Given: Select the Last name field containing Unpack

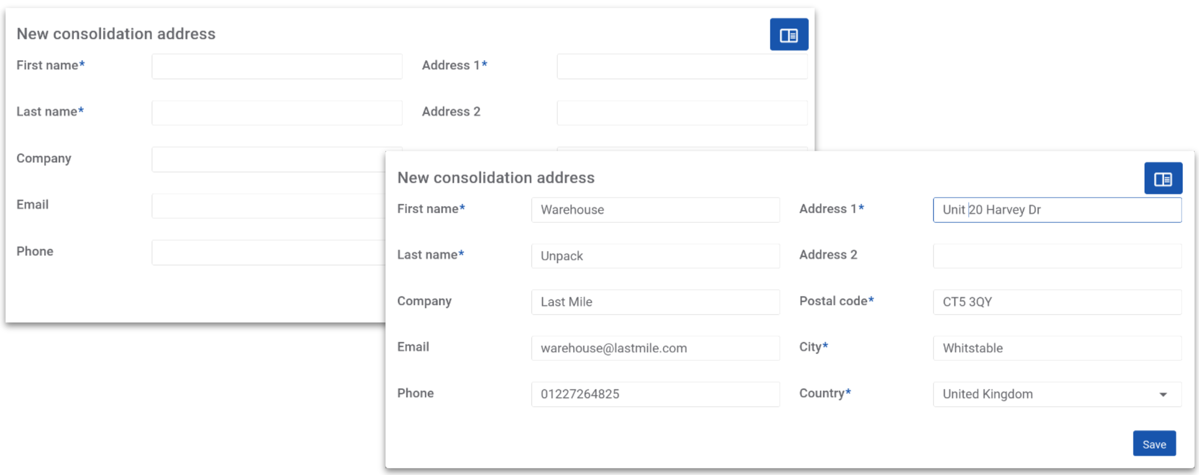Looking at the screenshot, I should click(x=655, y=256).
